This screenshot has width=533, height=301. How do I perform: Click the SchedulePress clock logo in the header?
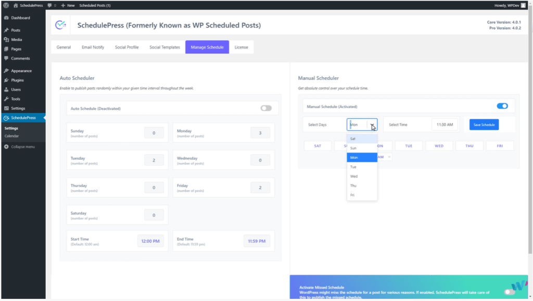[61, 24]
